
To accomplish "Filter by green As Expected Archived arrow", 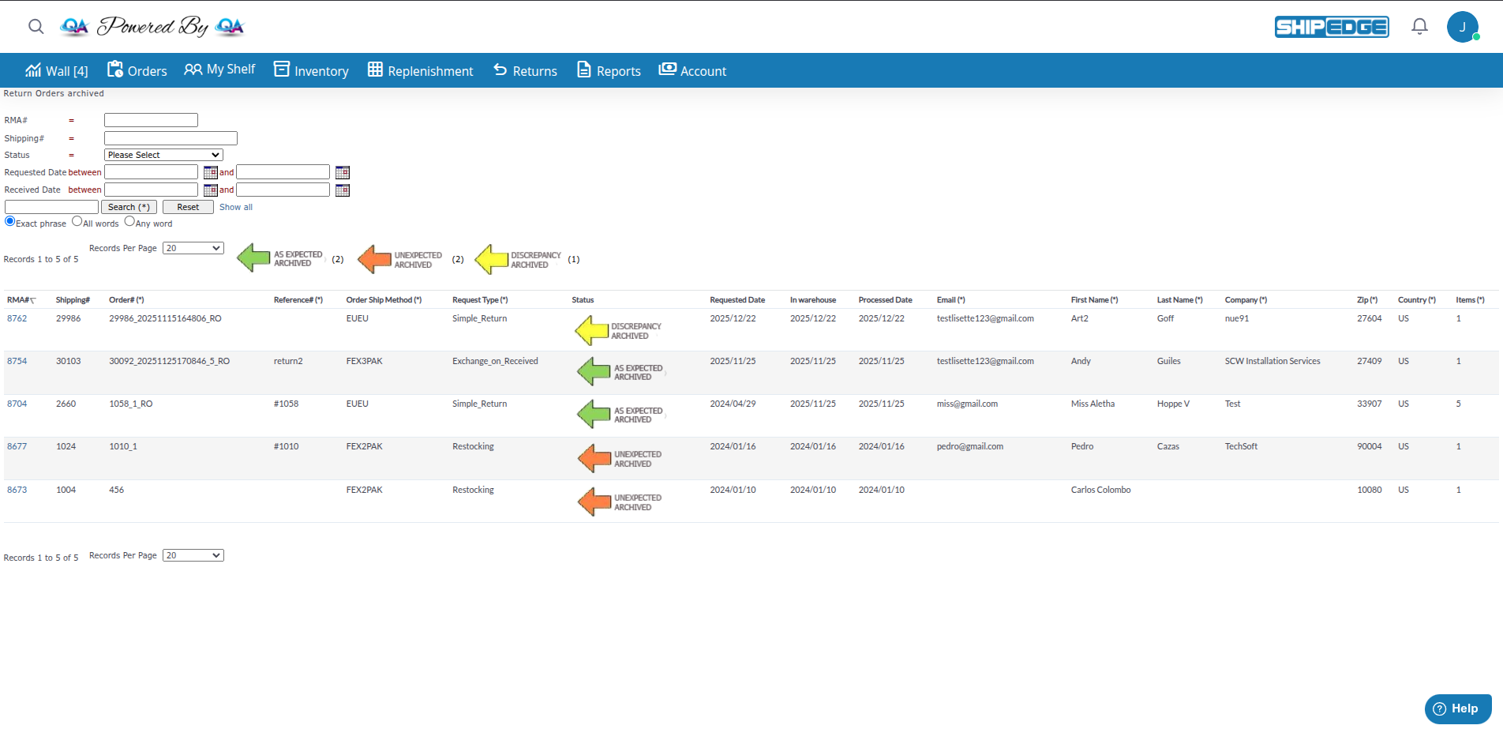I will tap(254, 258).
